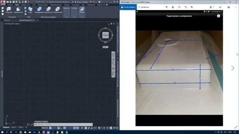Enter fullscreen view in Photos app

236,127
